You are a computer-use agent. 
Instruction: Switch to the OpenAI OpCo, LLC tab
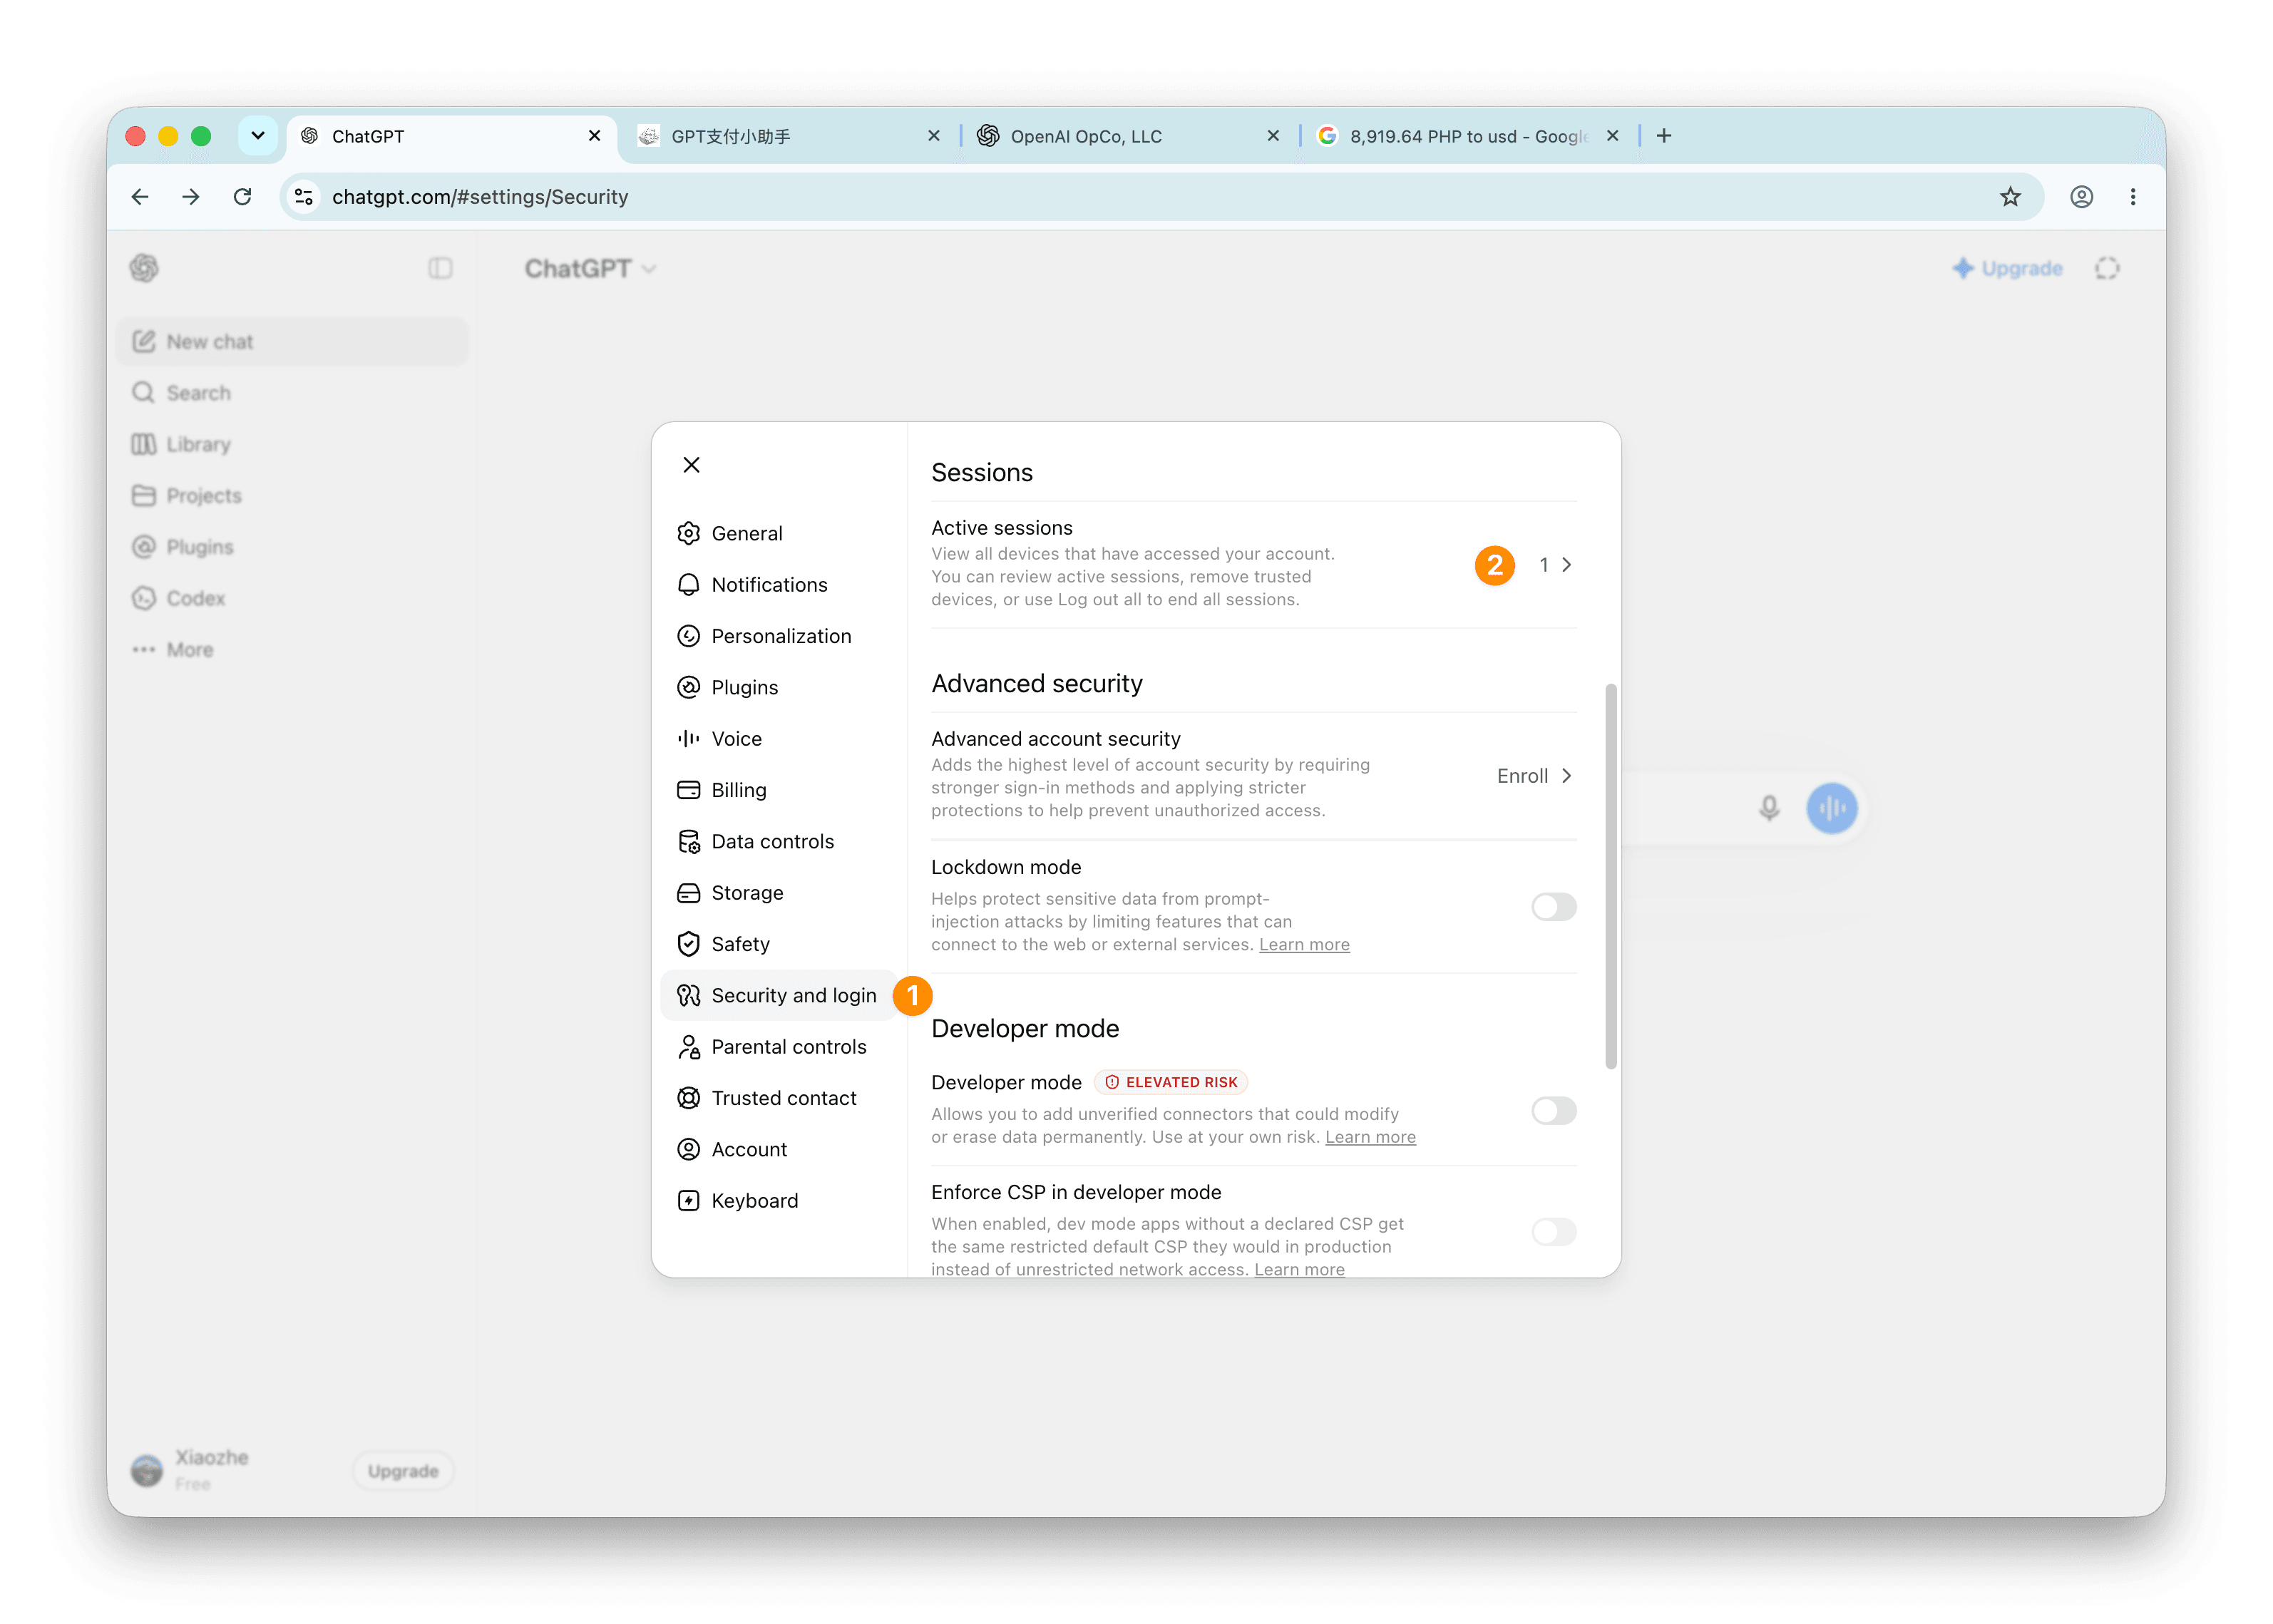pos(1128,137)
